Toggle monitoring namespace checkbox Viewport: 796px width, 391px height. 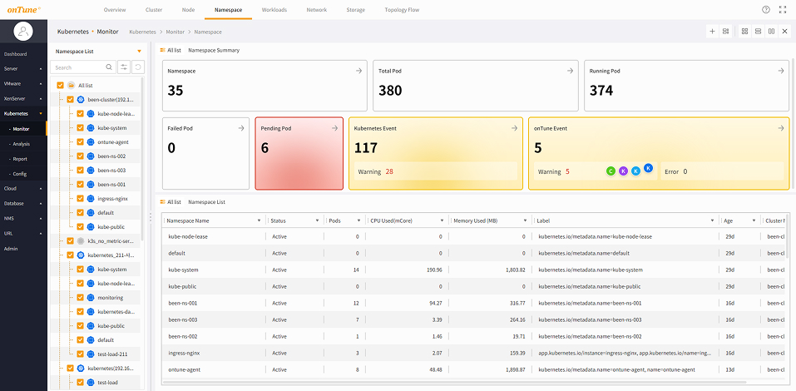coord(80,298)
